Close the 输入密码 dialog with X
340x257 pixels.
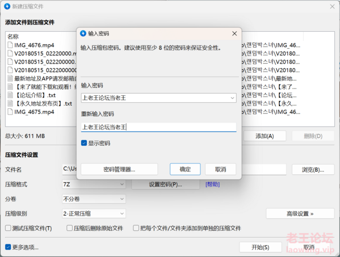click(x=234, y=33)
